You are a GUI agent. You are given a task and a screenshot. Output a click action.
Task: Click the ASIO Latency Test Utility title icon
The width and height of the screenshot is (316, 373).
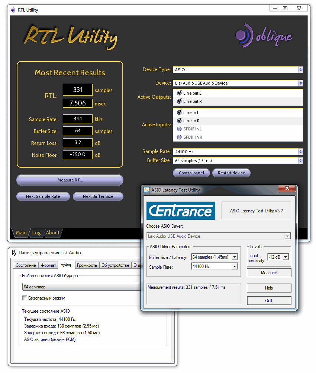tap(146, 190)
